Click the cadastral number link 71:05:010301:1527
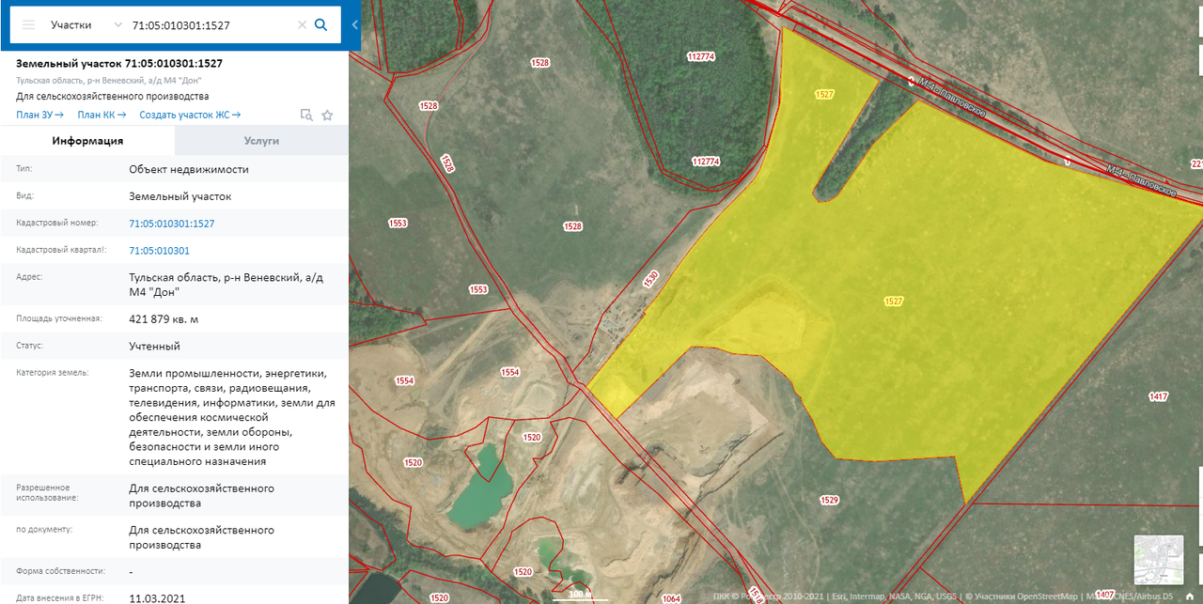 point(172,224)
